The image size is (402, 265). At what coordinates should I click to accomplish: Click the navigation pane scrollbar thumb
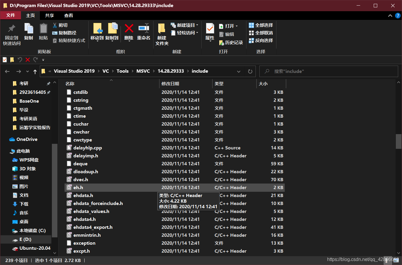[x=55, y=190]
